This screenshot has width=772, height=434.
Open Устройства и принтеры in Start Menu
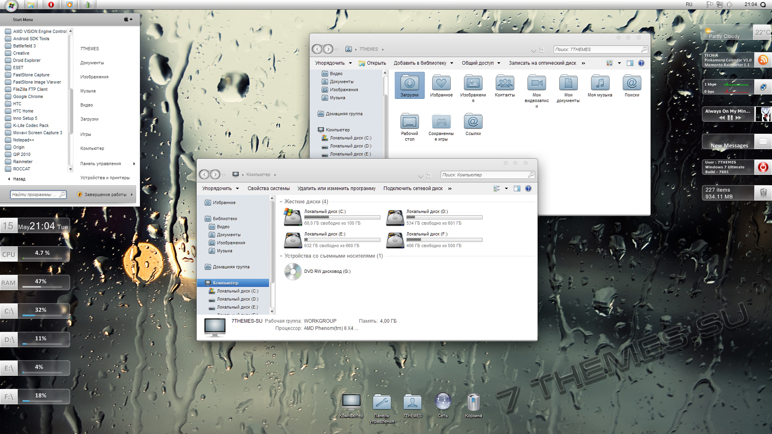pos(105,178)
